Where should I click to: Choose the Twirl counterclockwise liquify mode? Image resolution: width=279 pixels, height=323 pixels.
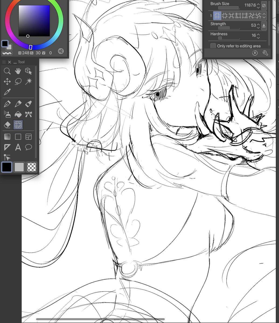coord(258,16)
